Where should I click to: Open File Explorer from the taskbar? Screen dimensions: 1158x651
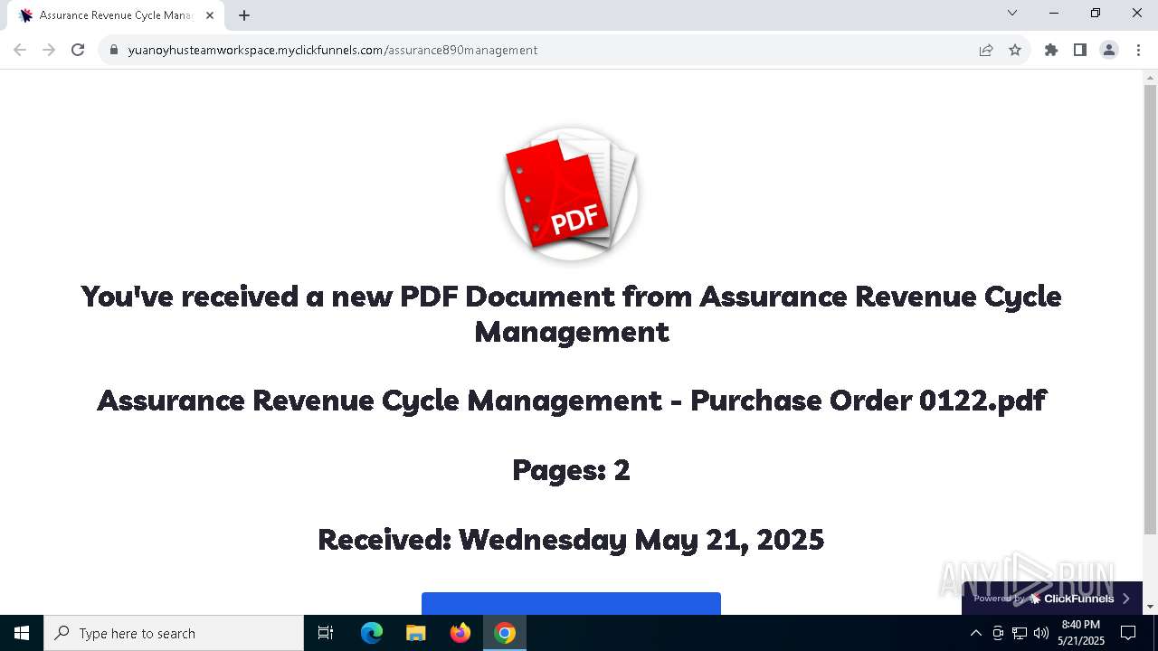pos(415,633)
